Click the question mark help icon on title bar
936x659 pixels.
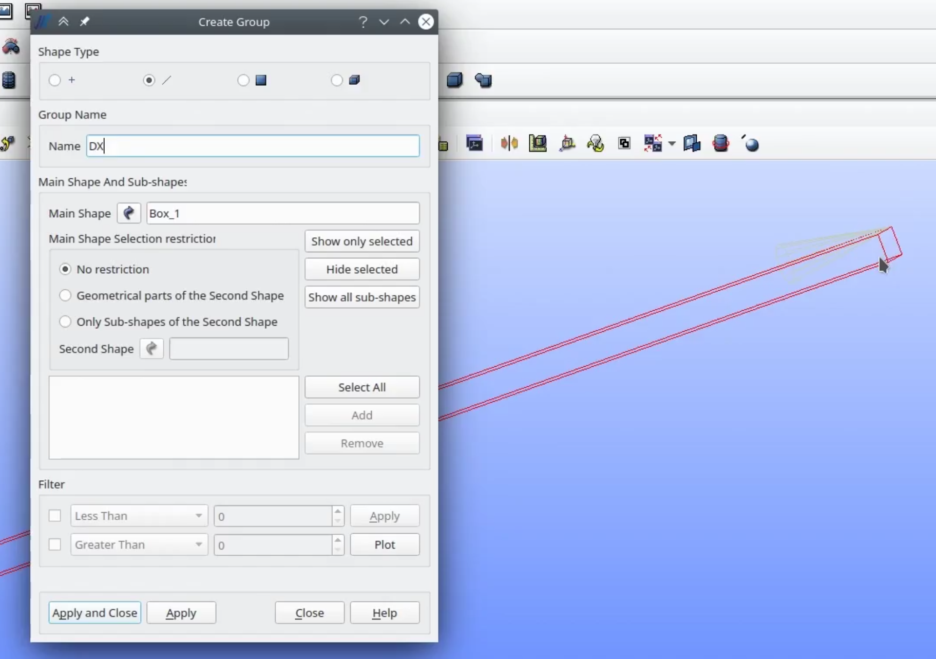(x=363, y=22)
